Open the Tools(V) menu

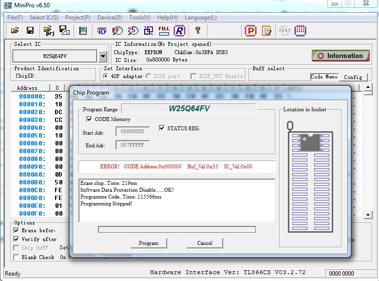tap(139, 18)
